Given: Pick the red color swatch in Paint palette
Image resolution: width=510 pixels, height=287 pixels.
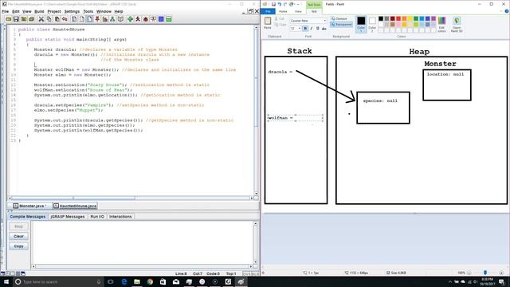Looking at the screenshot, I should 398,19.
